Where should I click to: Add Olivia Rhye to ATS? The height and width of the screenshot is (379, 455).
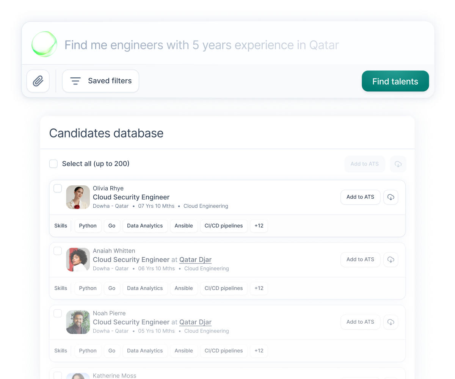tap(360, 197)
